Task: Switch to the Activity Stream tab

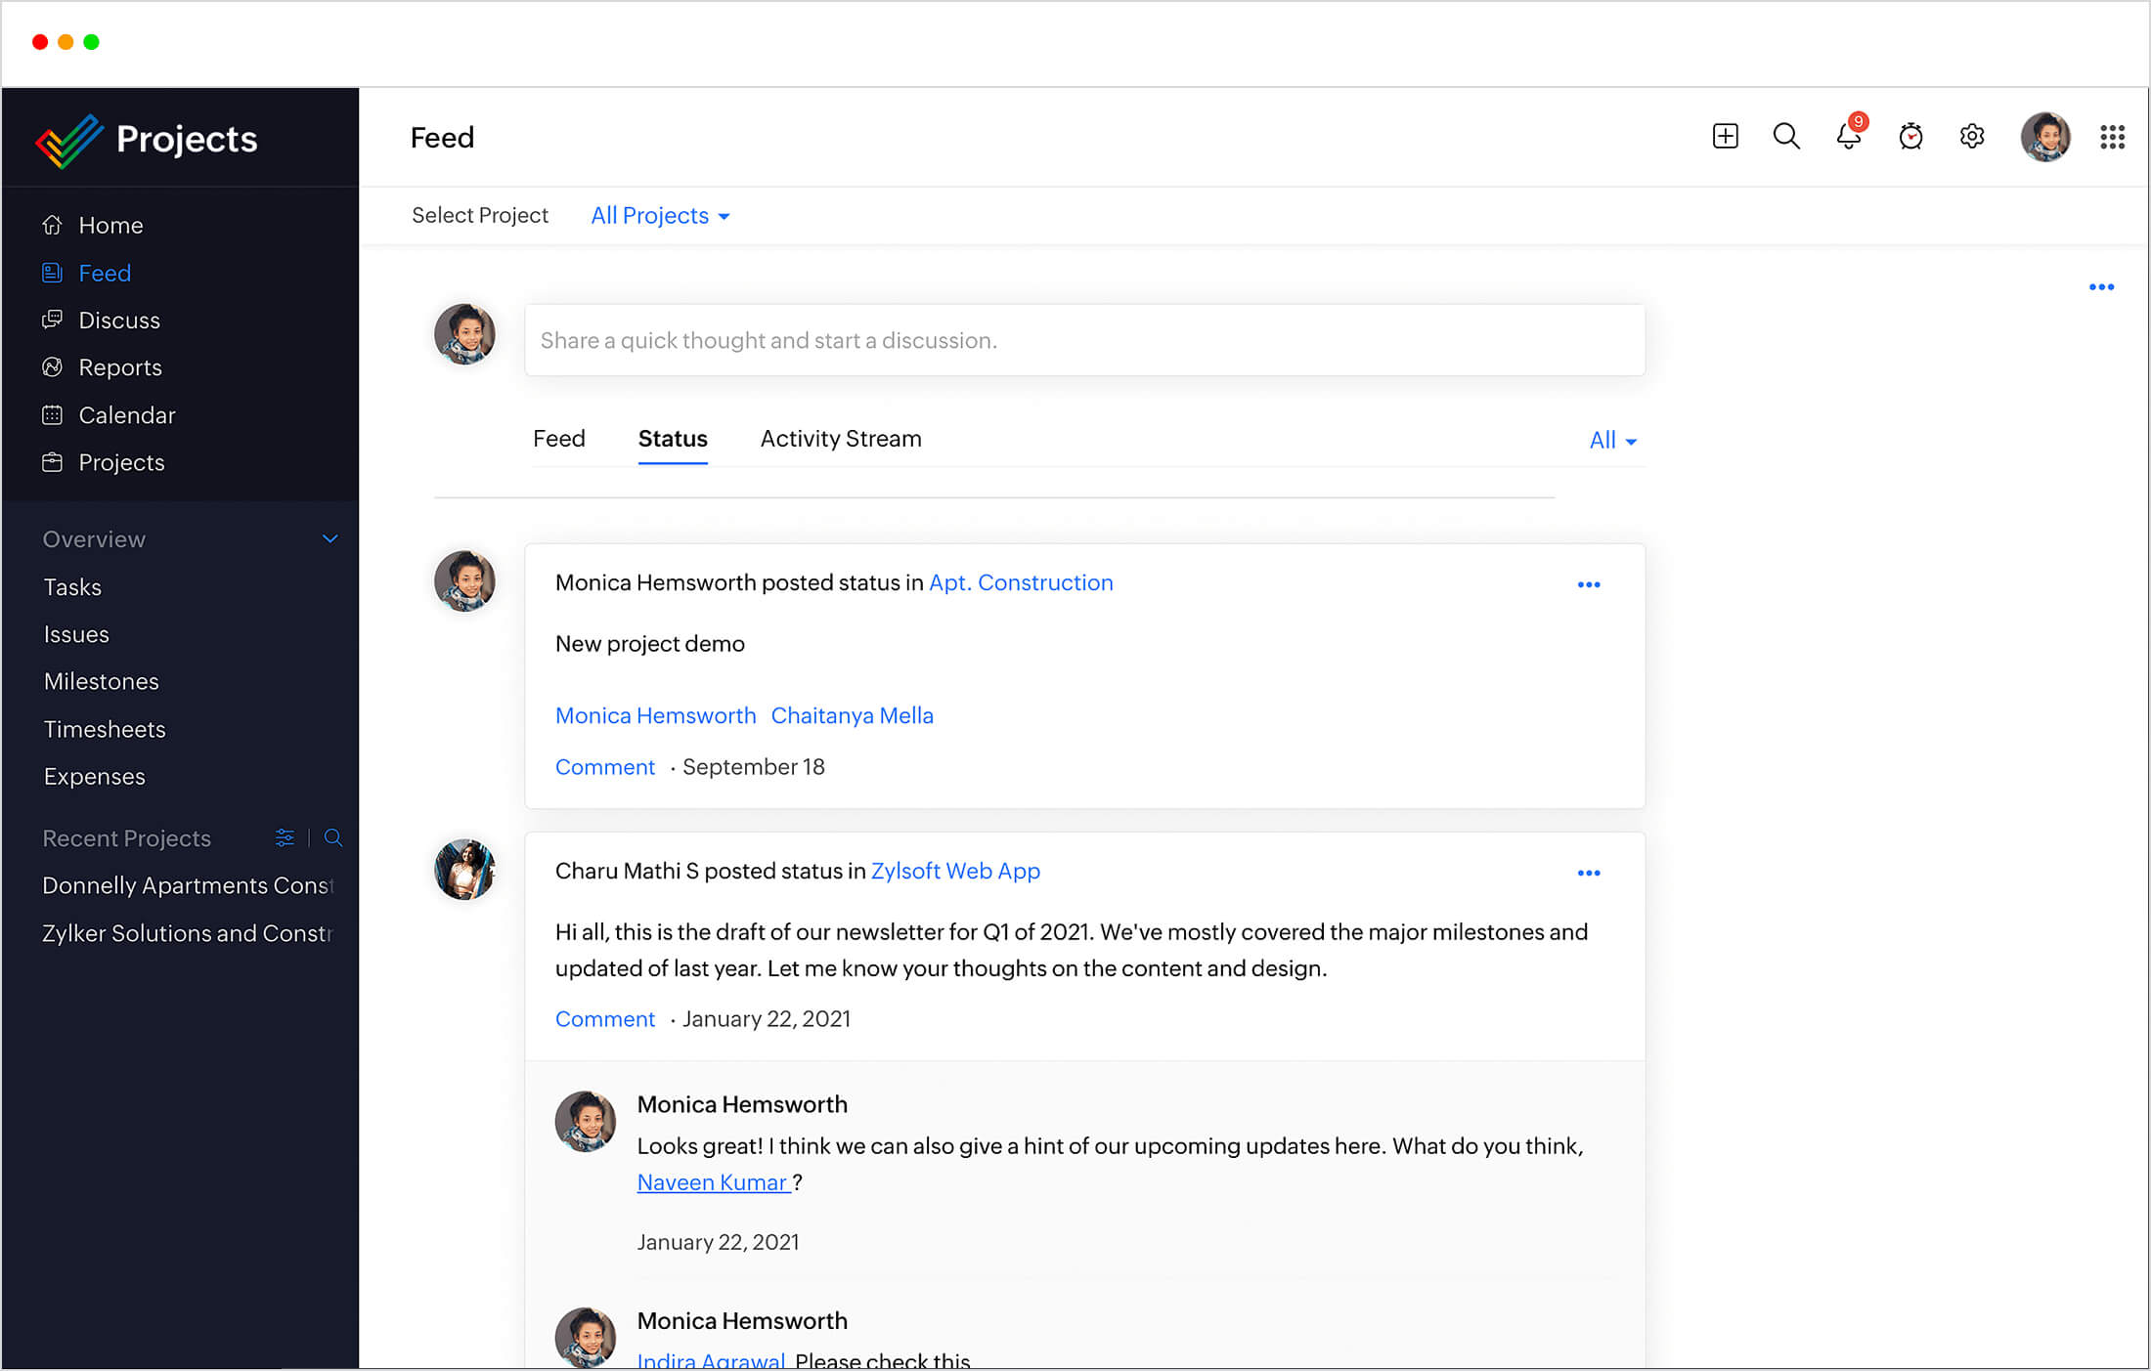Action: pos(840,439)
